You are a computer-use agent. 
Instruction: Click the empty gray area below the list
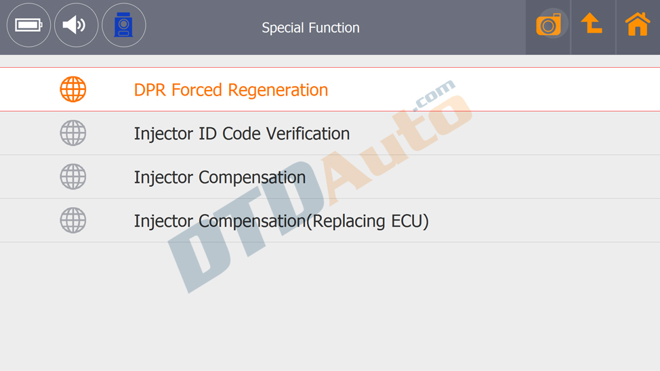[x=407, y=311]
